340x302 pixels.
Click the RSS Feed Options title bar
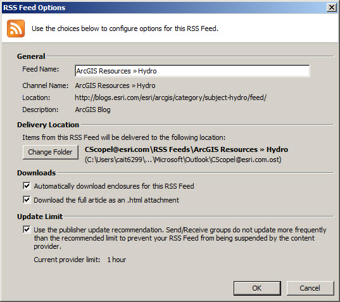point(163,8)
